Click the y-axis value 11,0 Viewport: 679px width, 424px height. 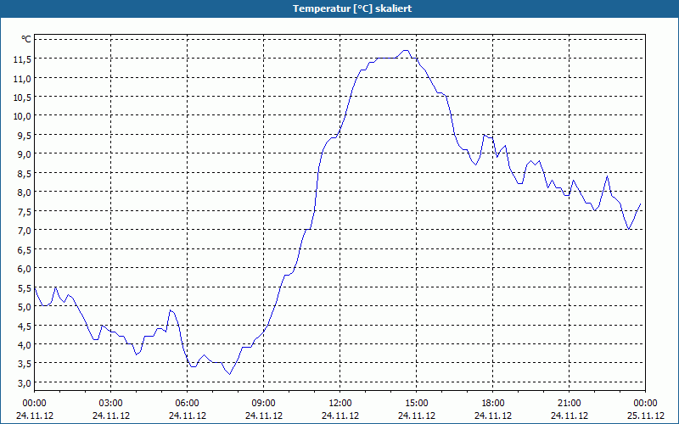pos(22,79)
